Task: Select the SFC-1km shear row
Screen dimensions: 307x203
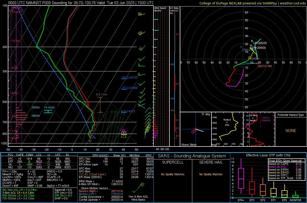Action: [x=116, y=159]
